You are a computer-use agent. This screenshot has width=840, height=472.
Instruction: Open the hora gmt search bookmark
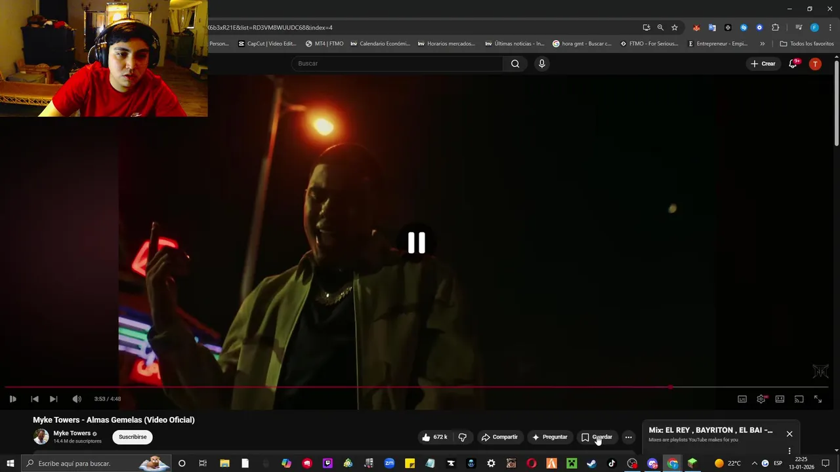coord(582,44)
